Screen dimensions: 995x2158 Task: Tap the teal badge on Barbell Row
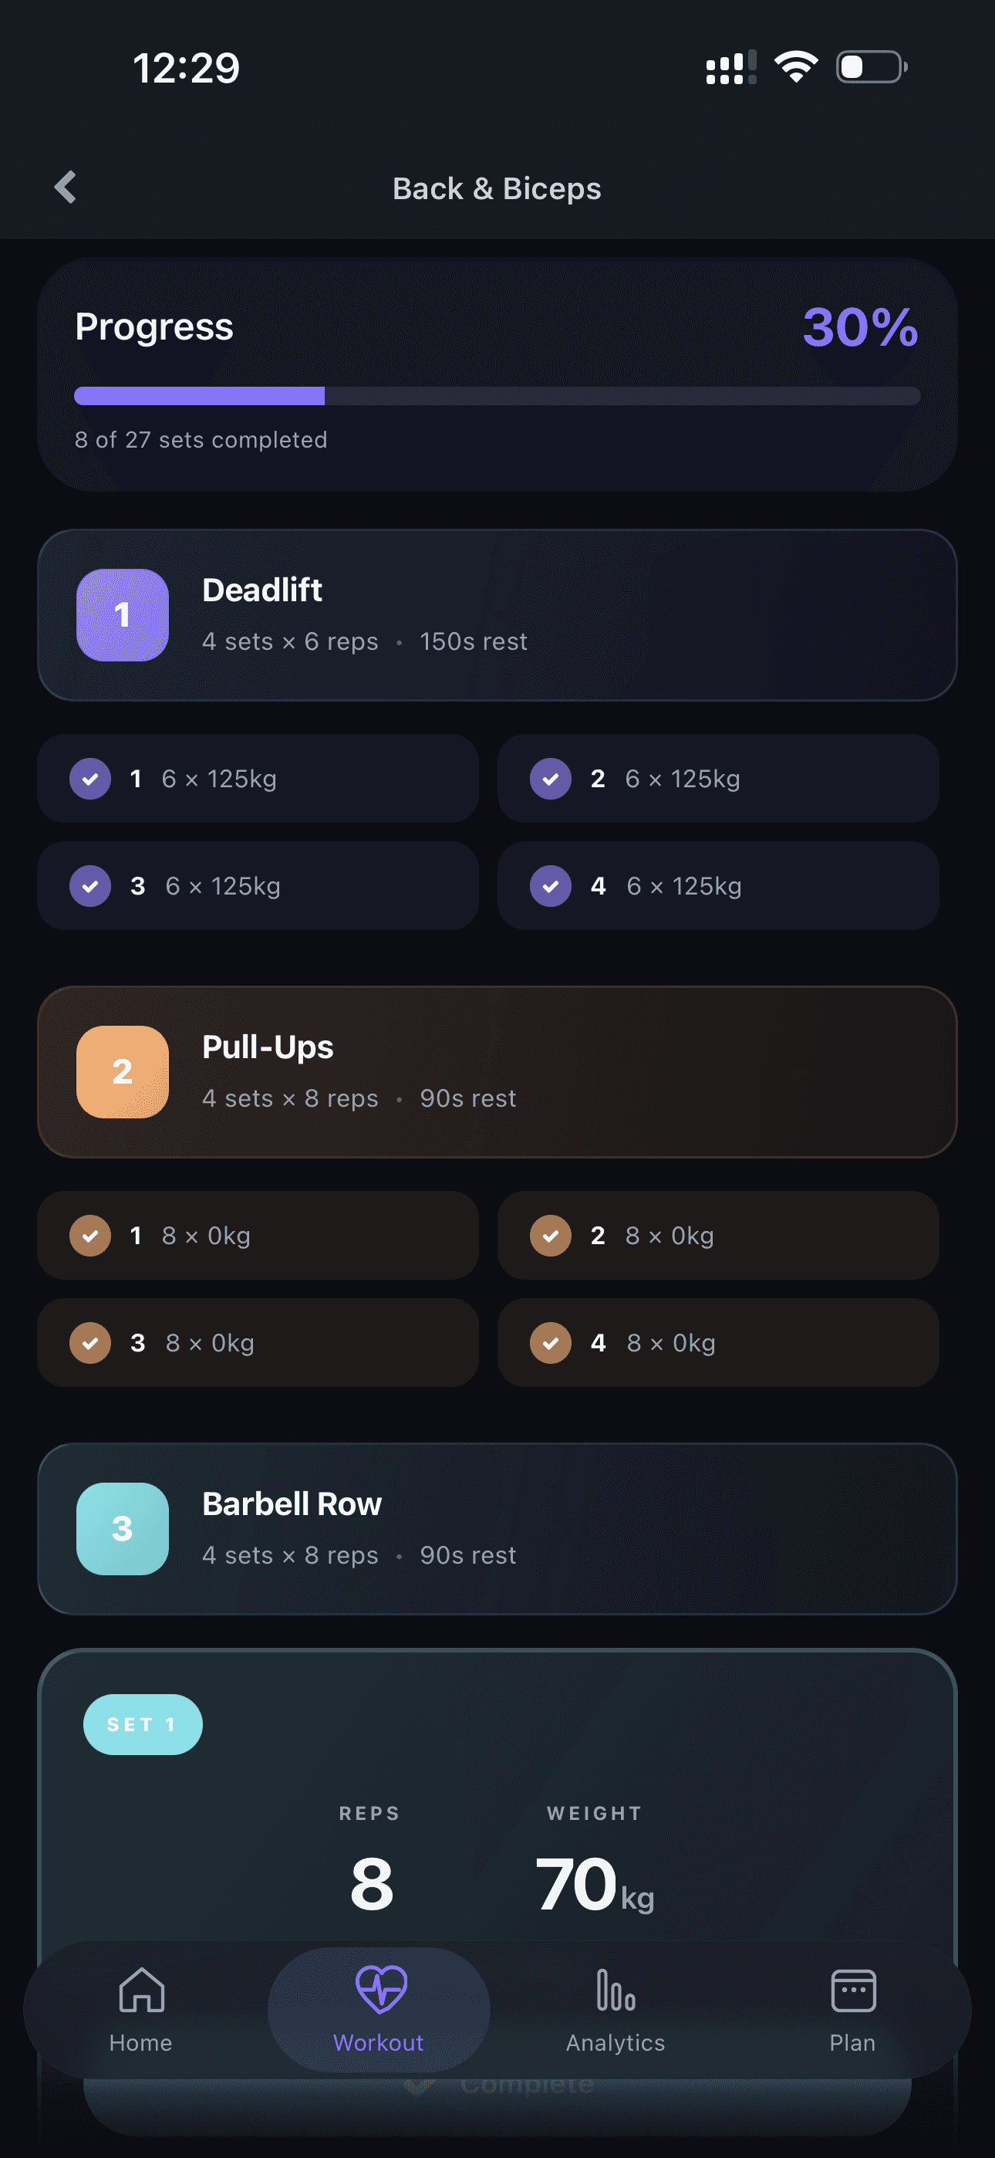click(123, 1527)
